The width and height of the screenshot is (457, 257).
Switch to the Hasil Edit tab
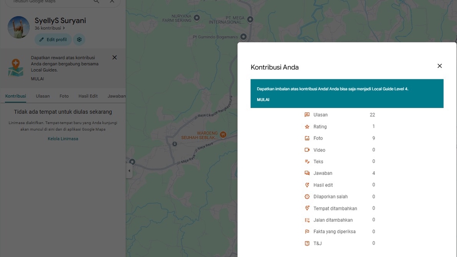(x=88, y=96)
